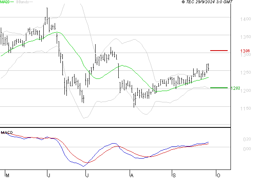Click the green 1202 support value
Viewport: 254px width, 178px height.
235,88
